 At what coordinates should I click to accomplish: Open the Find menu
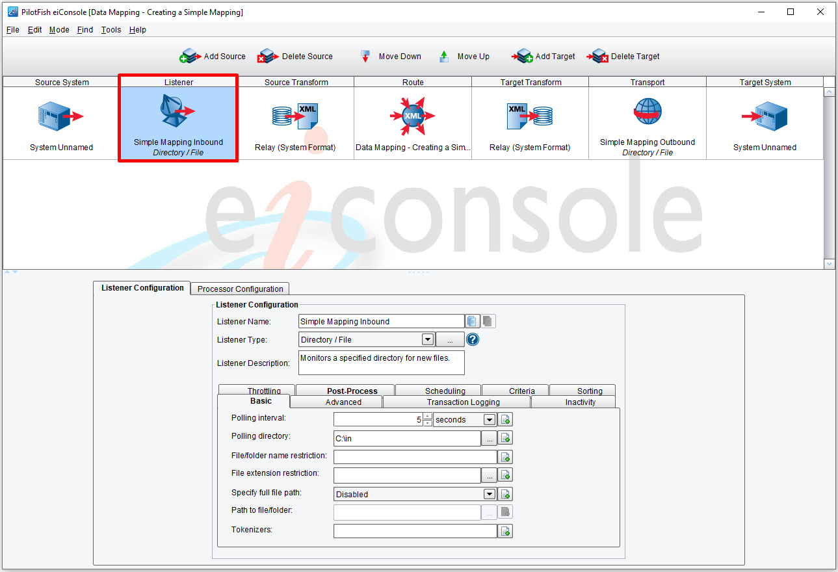click(x=85, y=30)
